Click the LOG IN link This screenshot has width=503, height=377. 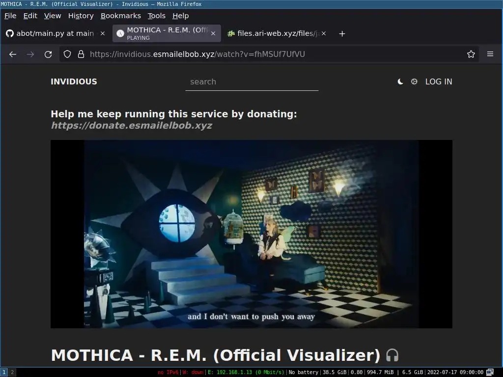pos(439,82)
